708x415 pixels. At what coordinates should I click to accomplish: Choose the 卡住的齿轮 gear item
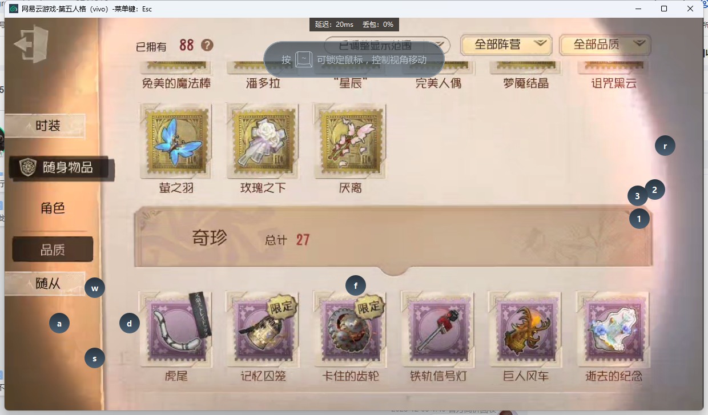click(x=350, y=329)
